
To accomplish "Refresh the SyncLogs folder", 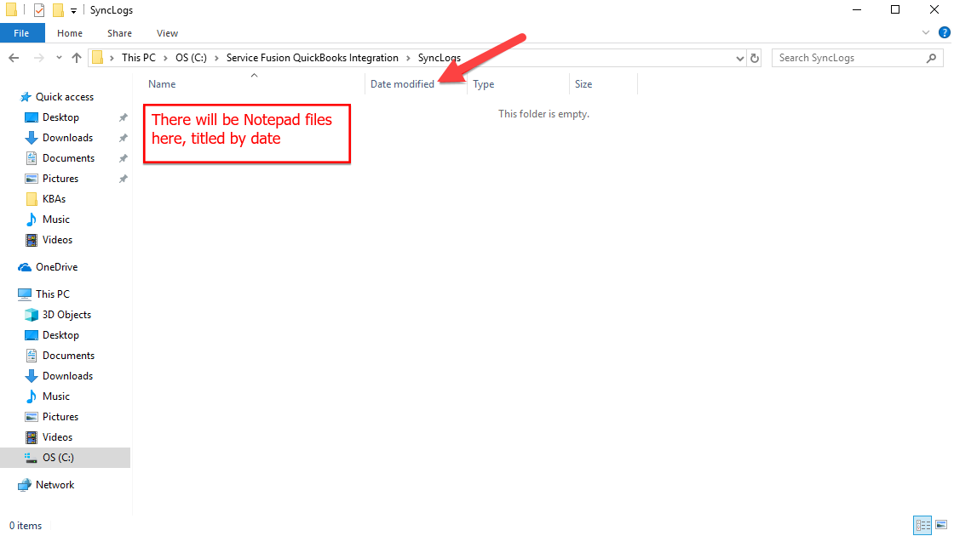I will tap(755, 59).
